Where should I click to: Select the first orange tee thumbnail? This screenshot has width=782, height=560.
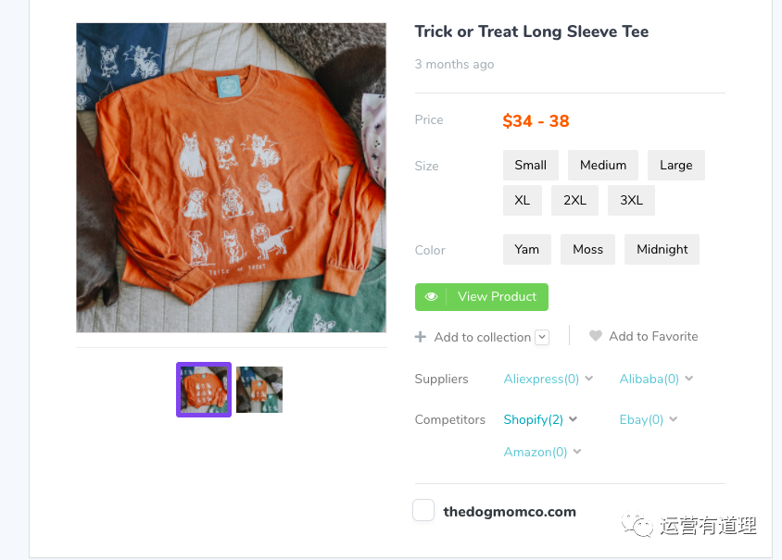click(204, 390)
